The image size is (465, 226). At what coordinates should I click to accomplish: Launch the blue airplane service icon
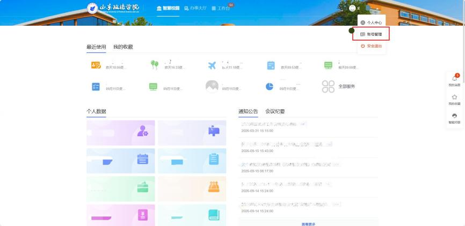212,66
